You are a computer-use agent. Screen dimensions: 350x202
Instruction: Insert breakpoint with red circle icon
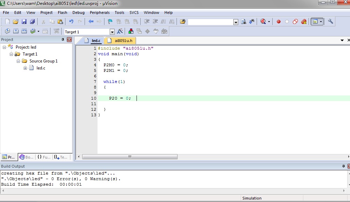click(x=279, y=22)
